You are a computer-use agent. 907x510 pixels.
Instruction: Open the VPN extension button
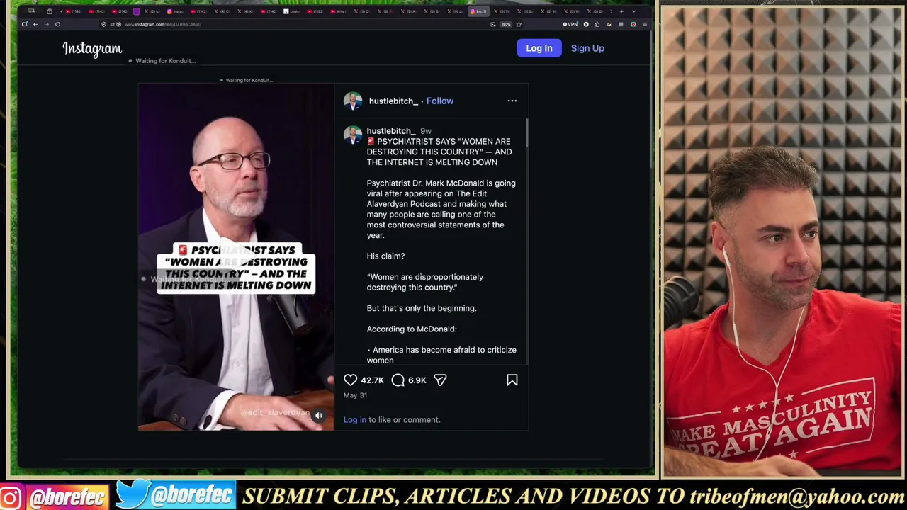pos(570,24)
